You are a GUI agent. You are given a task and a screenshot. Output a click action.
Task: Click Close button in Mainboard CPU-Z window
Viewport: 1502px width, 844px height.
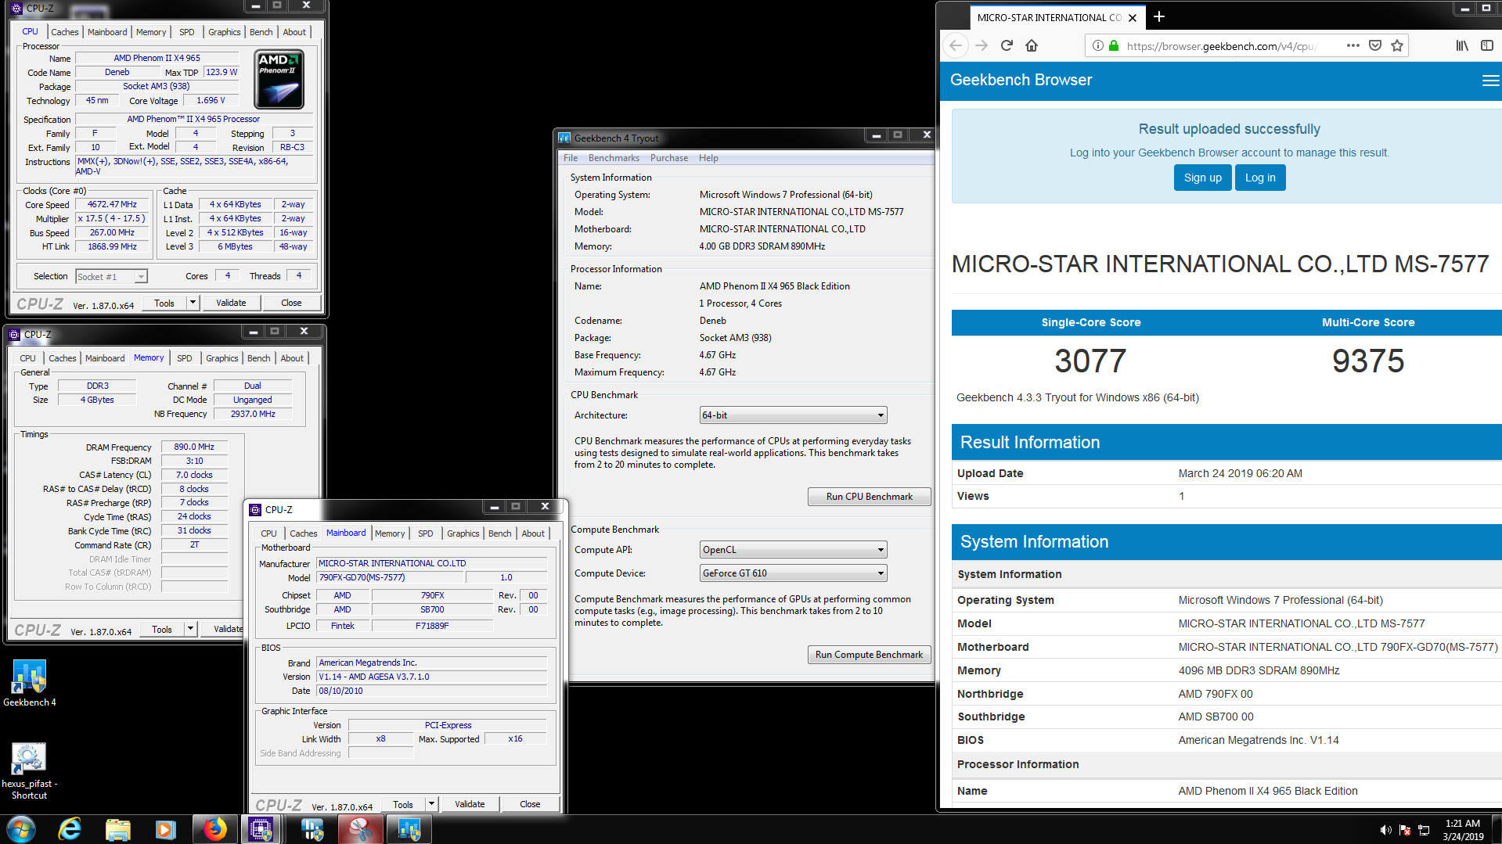click(530, 804)
